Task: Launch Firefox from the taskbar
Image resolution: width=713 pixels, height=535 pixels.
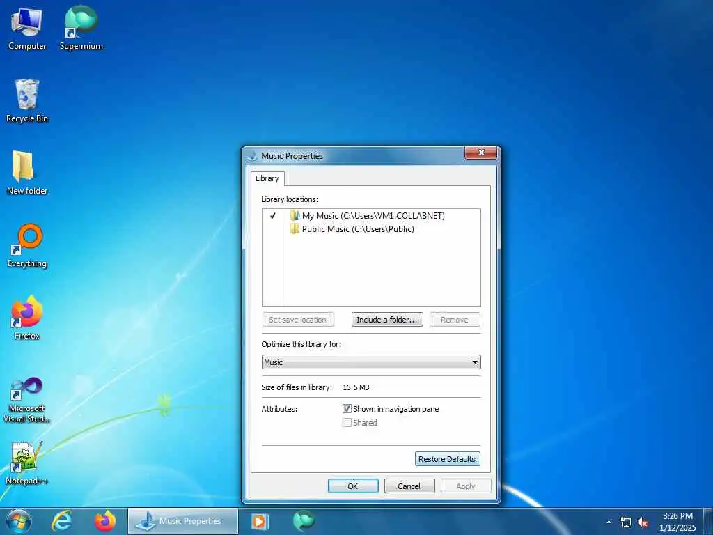Action: point(105,521)
